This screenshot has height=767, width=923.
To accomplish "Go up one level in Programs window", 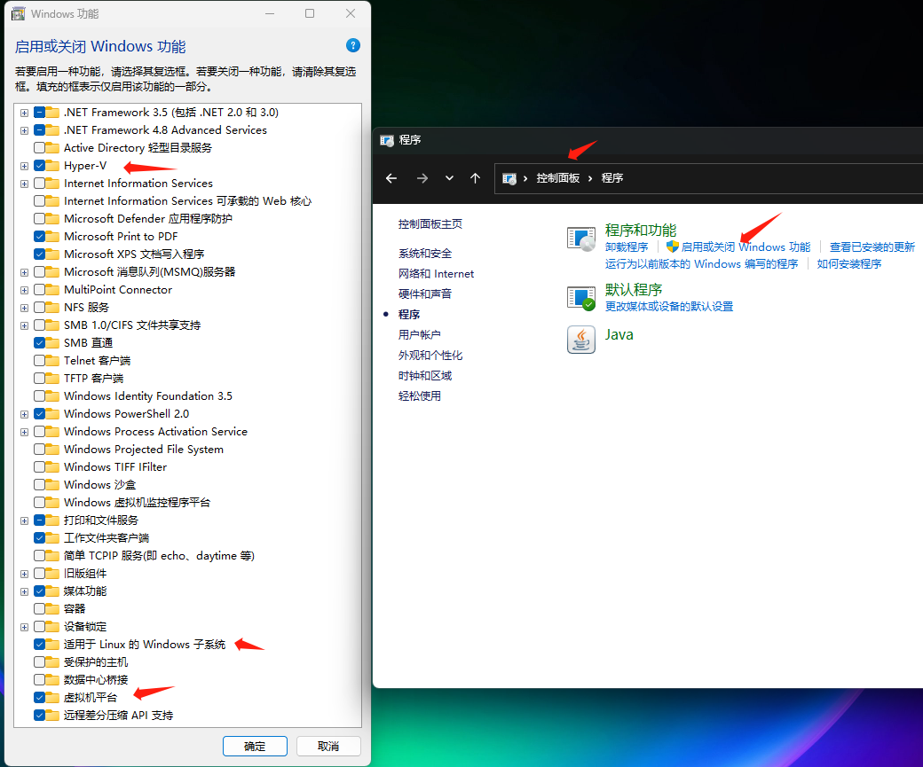I will 475,178.
